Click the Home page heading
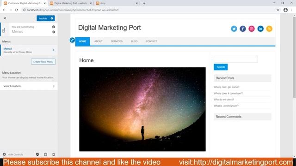The width and height of the screenshot is (296, 166). click(86, 60)
